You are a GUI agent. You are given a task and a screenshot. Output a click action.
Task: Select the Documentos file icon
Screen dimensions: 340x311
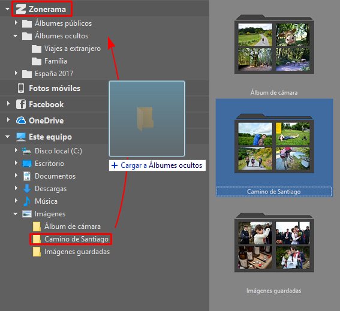point(27,176)
